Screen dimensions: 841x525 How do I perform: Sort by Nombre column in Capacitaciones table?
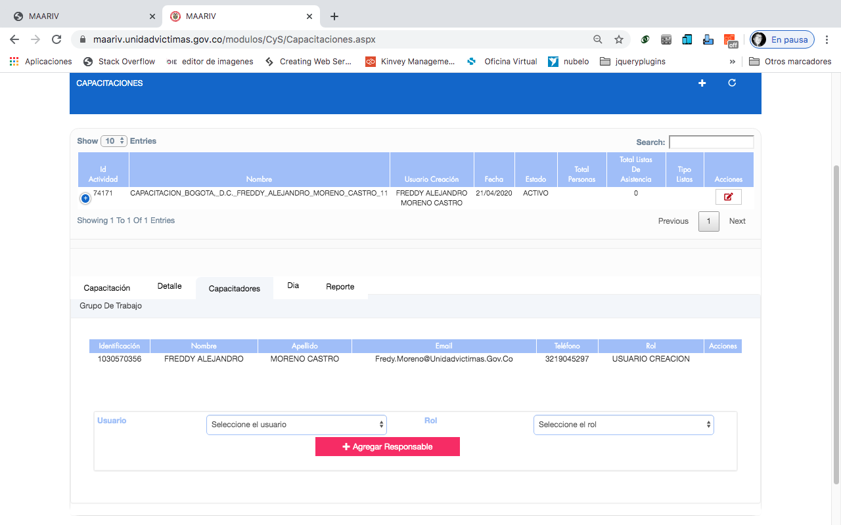259,169
